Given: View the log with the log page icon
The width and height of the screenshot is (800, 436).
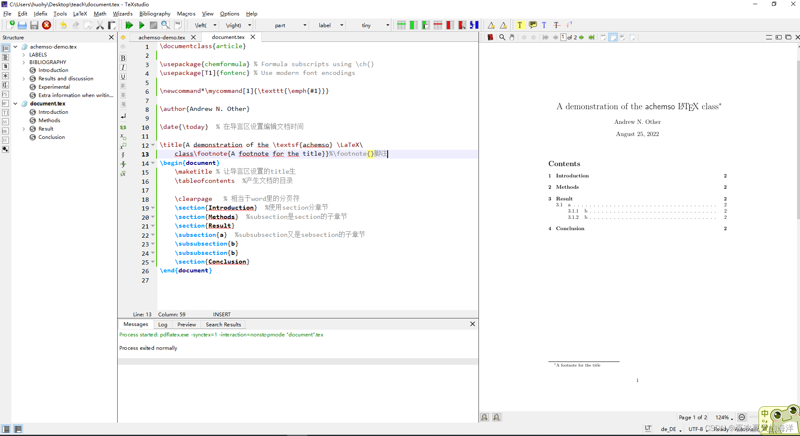Looking at the screenshot, I should [x=178, y=25].
